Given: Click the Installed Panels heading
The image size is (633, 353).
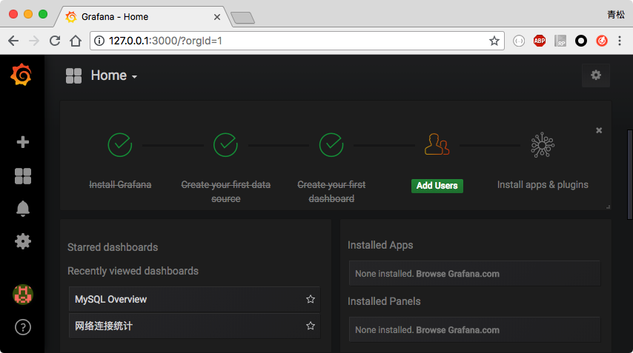Looking at the screenshot, I should [x=384, y=301].
